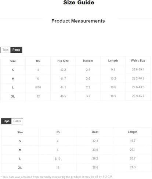Select the S size cell in the pants table

[x=13, y=70]
